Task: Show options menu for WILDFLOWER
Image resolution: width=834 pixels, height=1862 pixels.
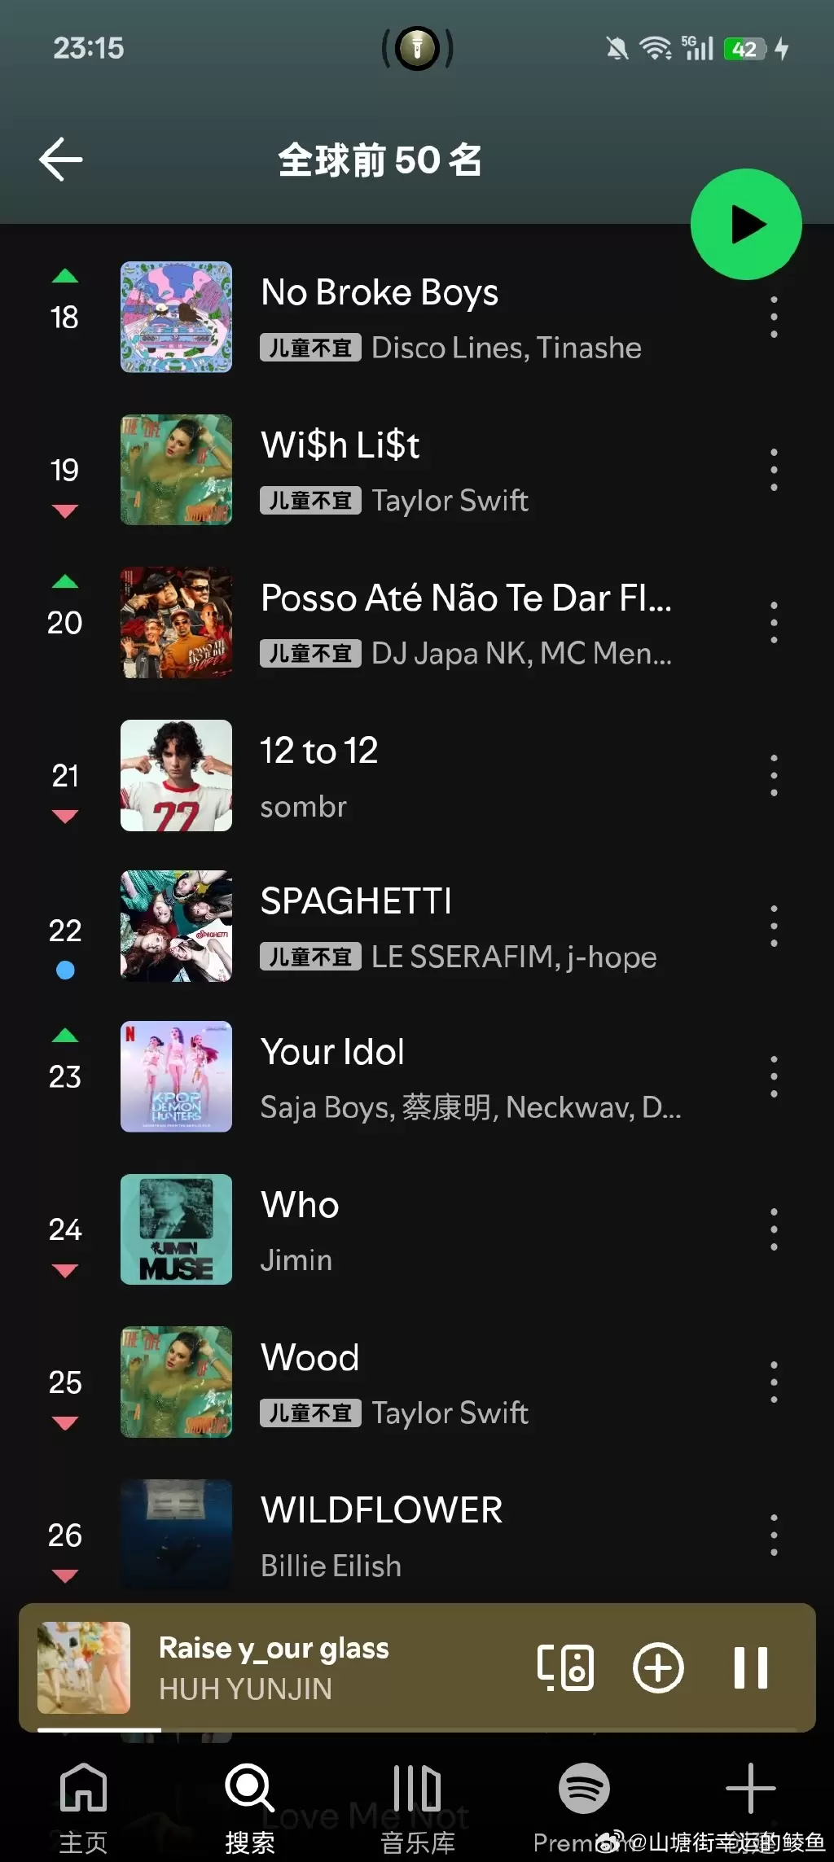Action: 774,1535
